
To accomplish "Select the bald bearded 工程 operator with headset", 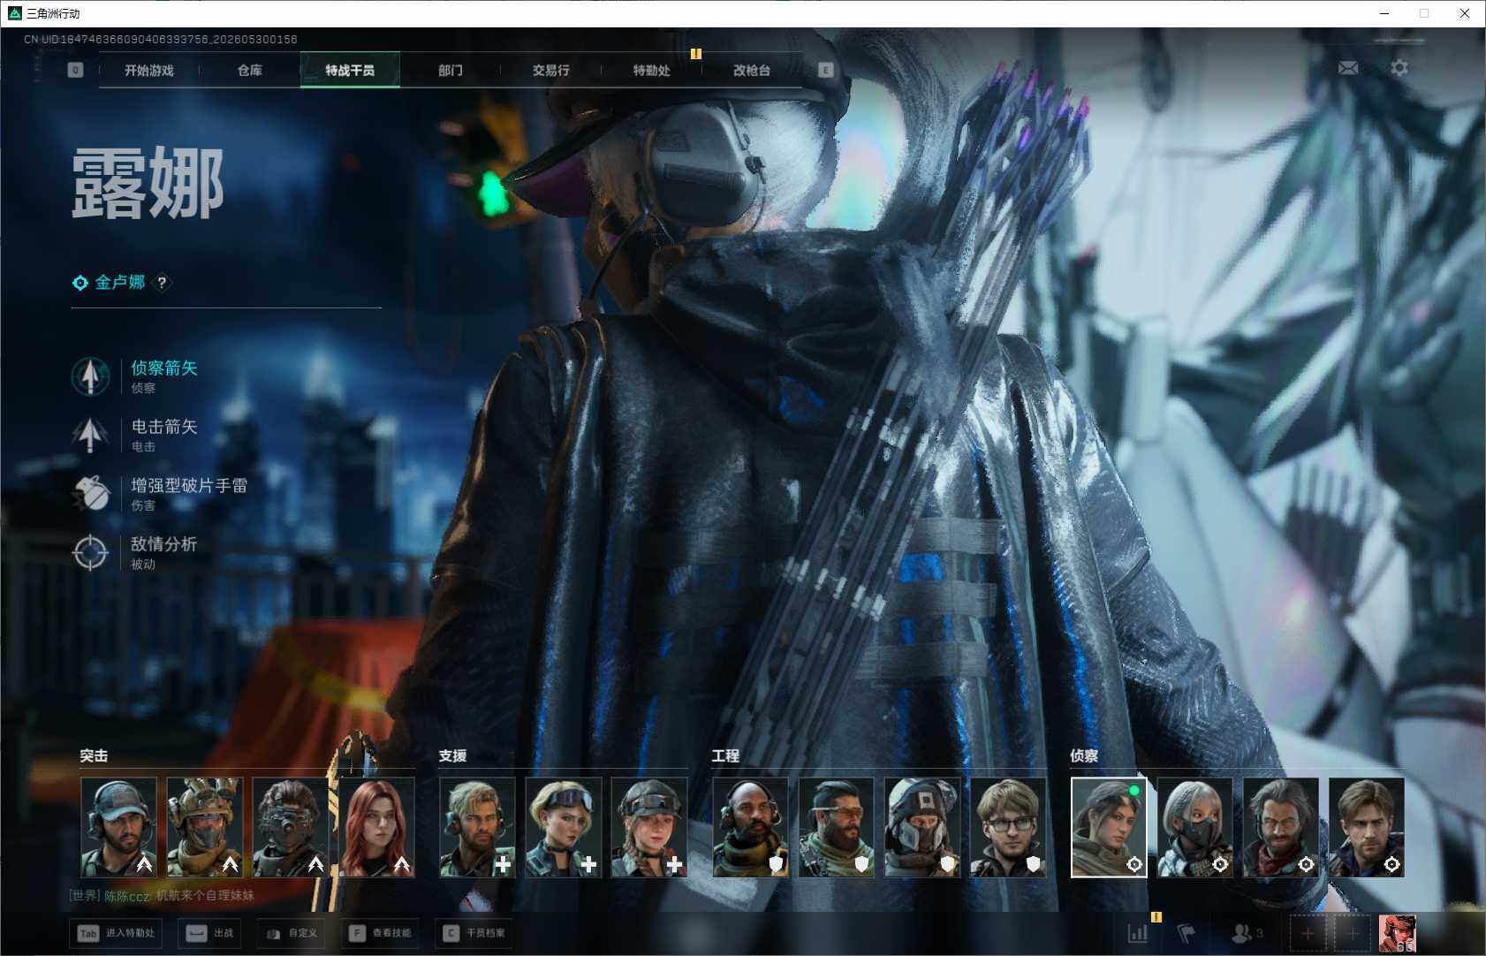I will (x=750, y=828).
